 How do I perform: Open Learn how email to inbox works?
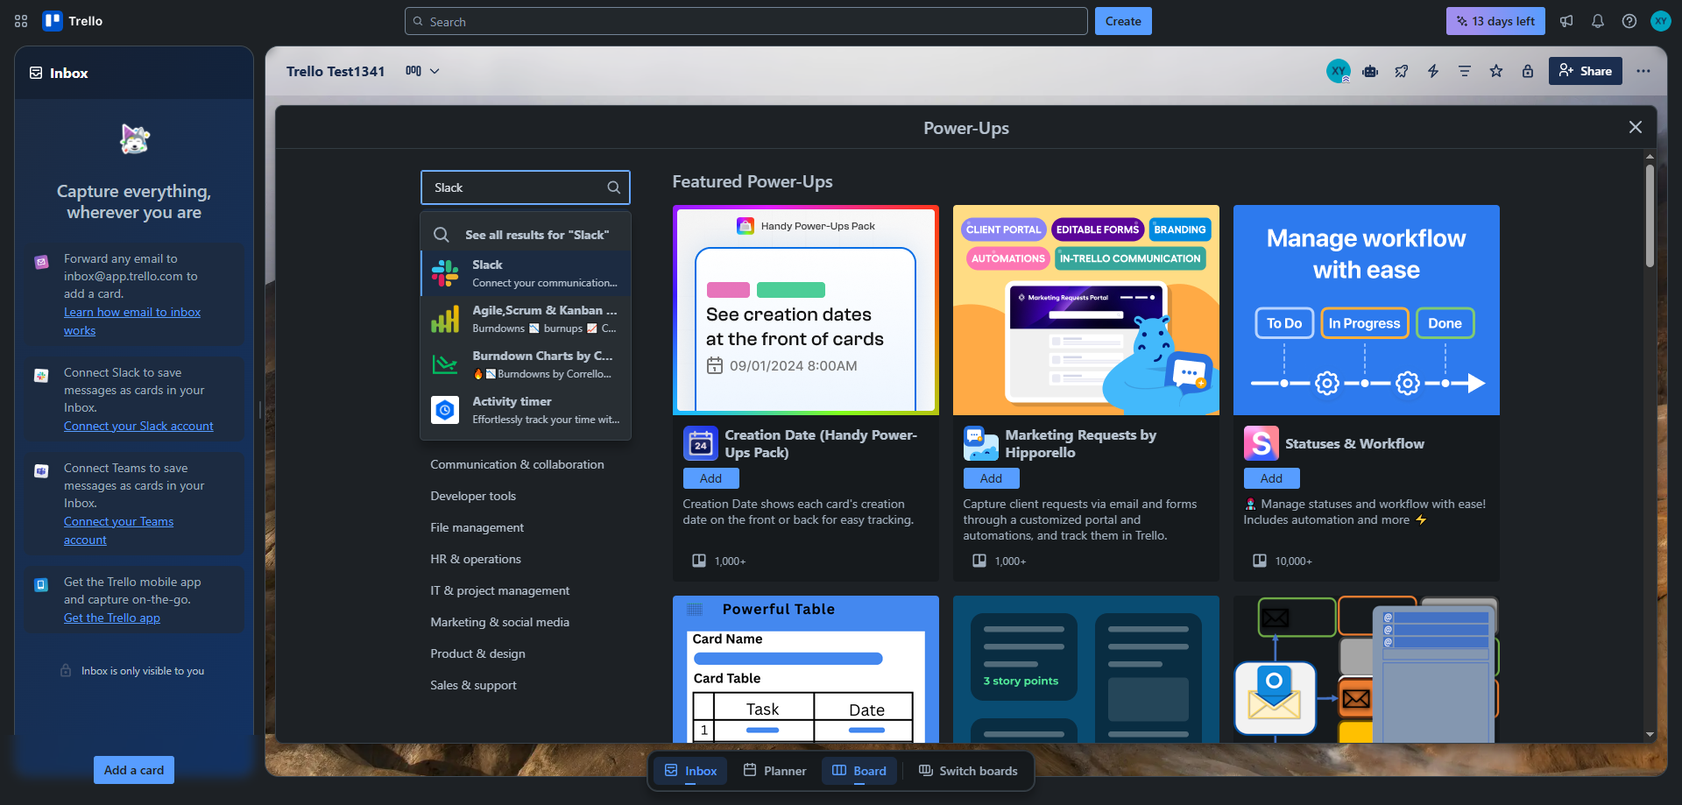click(132, 321)
